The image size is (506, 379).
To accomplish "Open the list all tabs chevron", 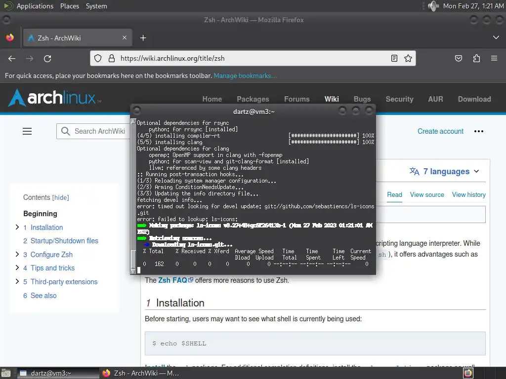I will click(x=496, y=38).
